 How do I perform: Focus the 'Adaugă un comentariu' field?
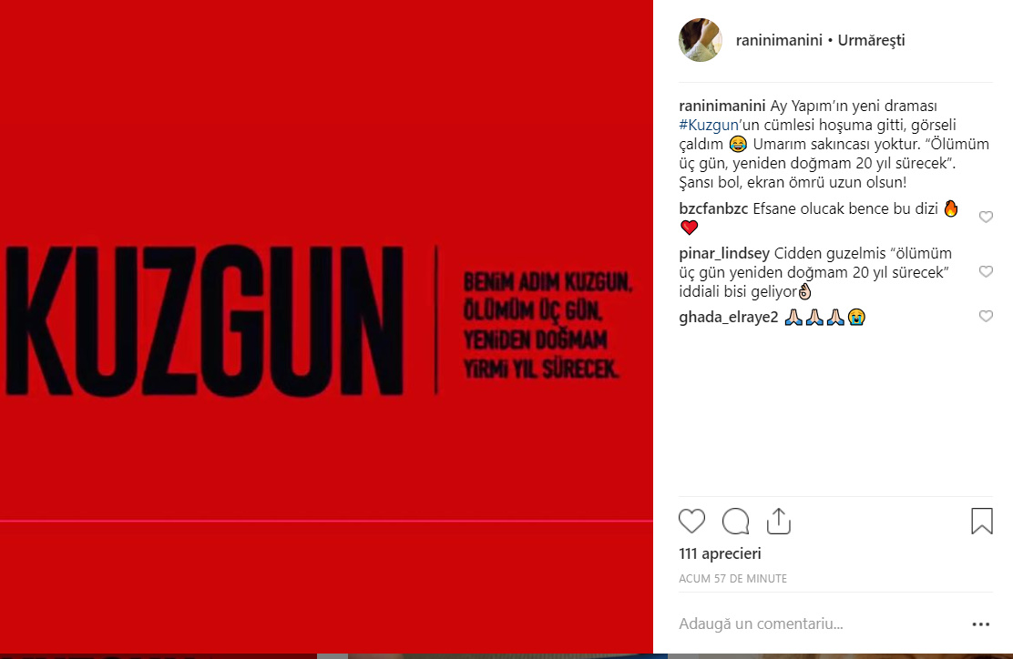[821, 624]
